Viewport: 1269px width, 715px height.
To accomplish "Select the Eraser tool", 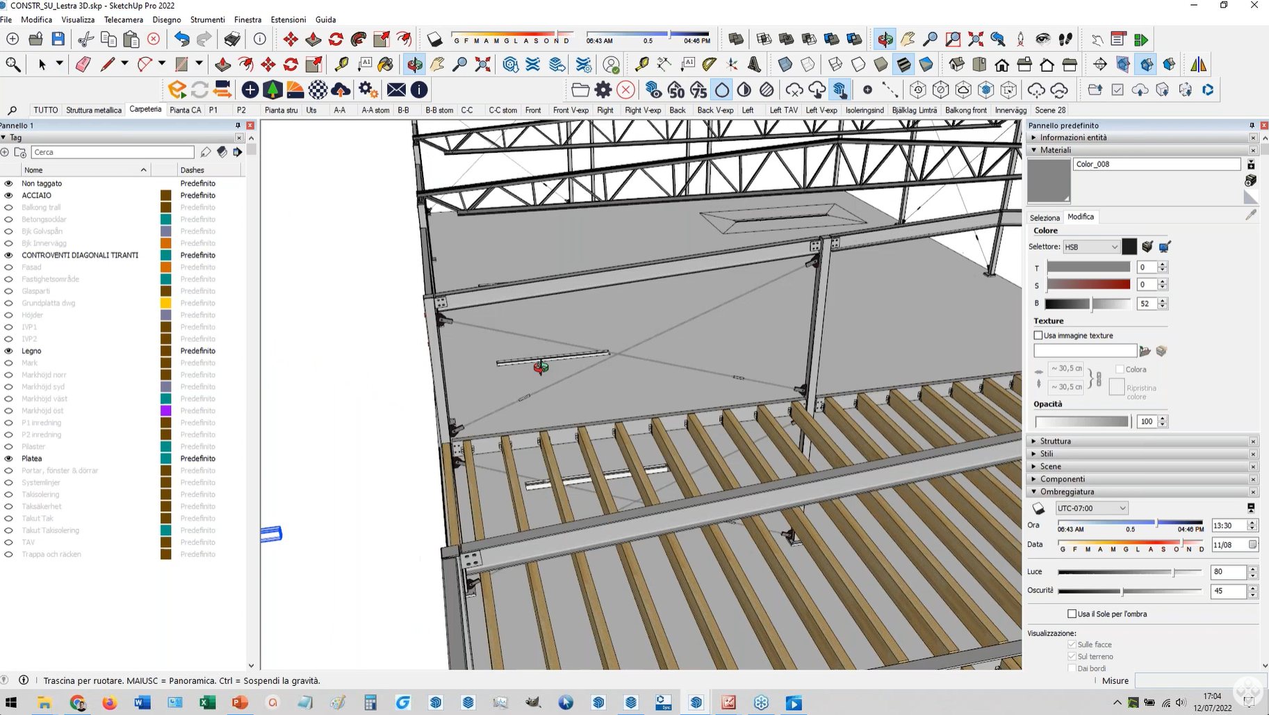I will tap(83, 65).
